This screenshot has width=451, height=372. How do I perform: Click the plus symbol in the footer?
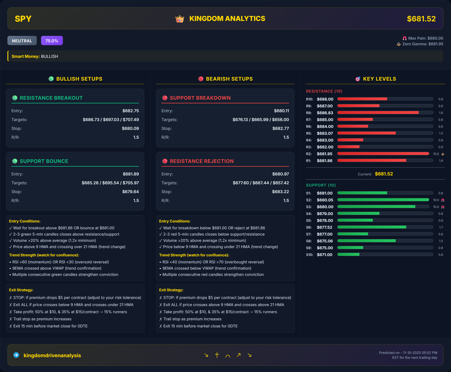coord(217,355)
